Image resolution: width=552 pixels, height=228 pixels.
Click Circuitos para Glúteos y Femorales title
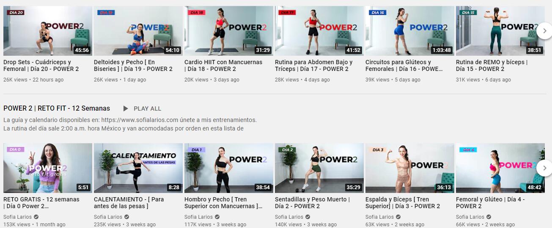click(404, 65)
